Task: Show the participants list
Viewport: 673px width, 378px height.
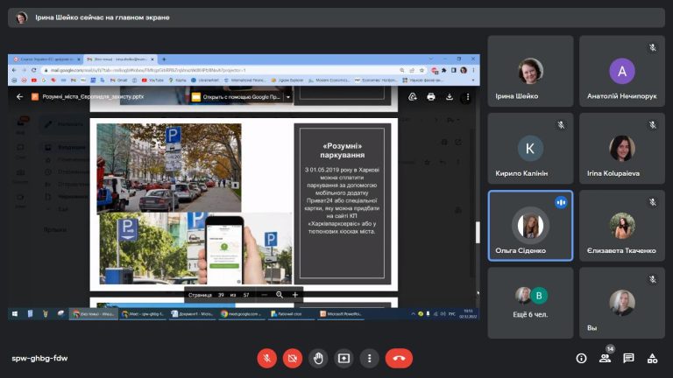Action: [605, 358]
